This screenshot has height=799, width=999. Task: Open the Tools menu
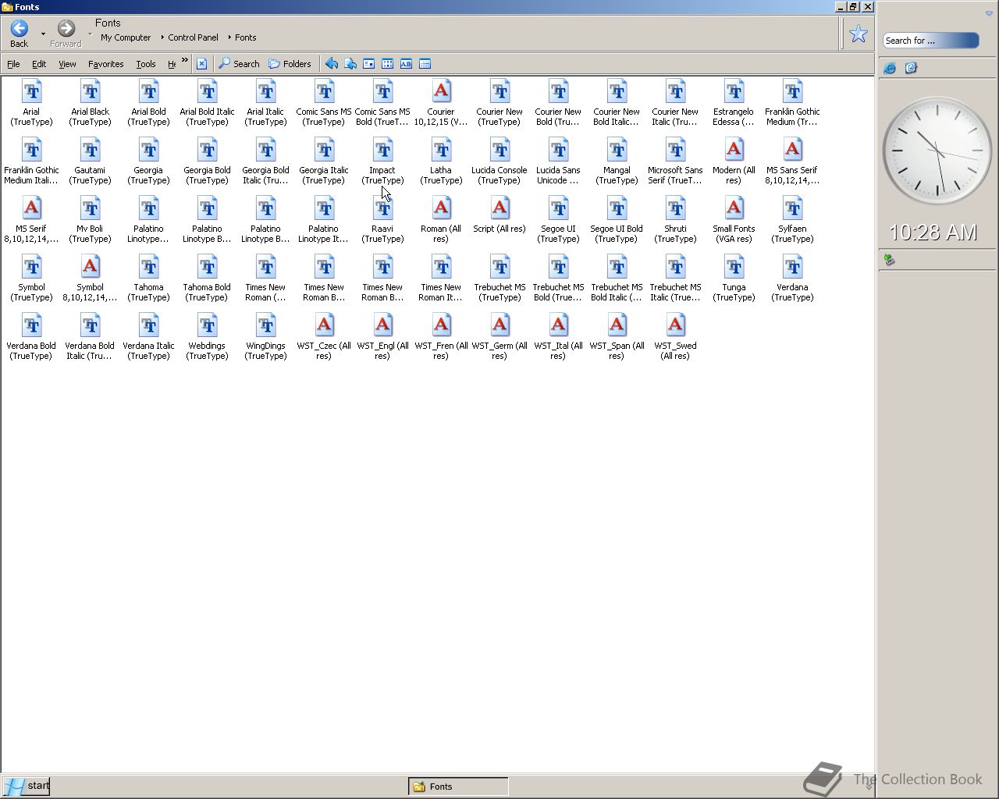tap(146, 64)
